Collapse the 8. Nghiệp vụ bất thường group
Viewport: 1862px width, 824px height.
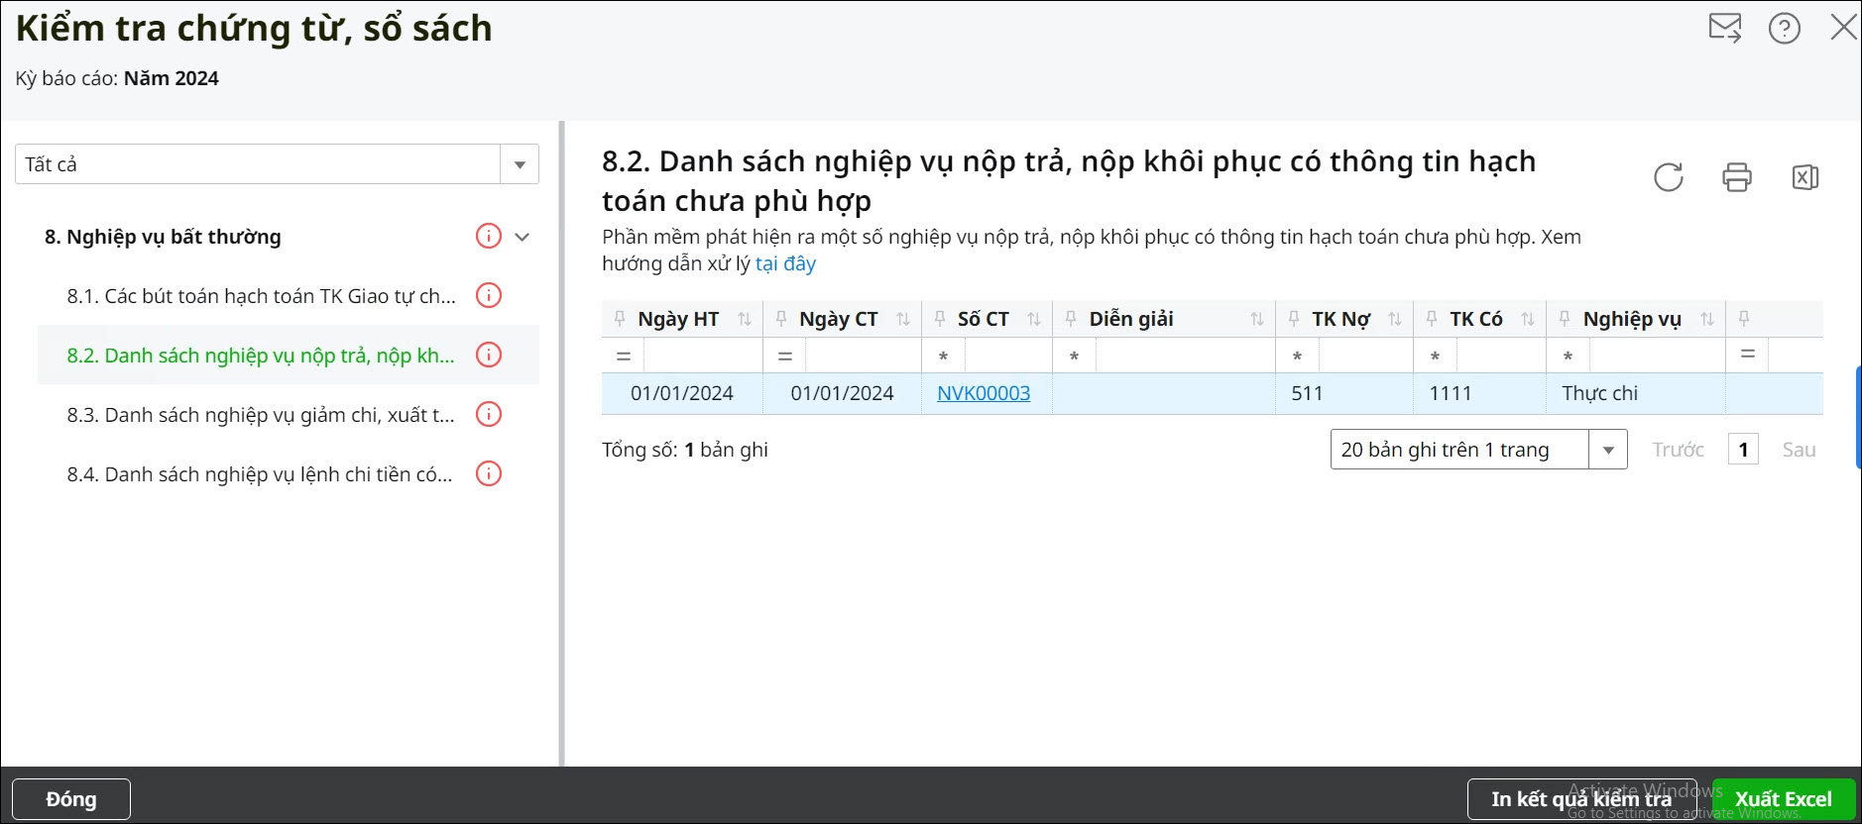pyautogui.click(x=523, y=237)
